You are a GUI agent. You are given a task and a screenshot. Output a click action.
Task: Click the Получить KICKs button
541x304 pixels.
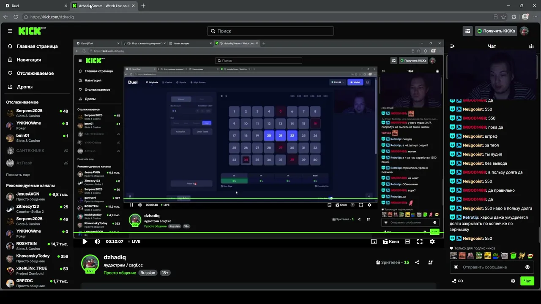(x=496, y=31)
